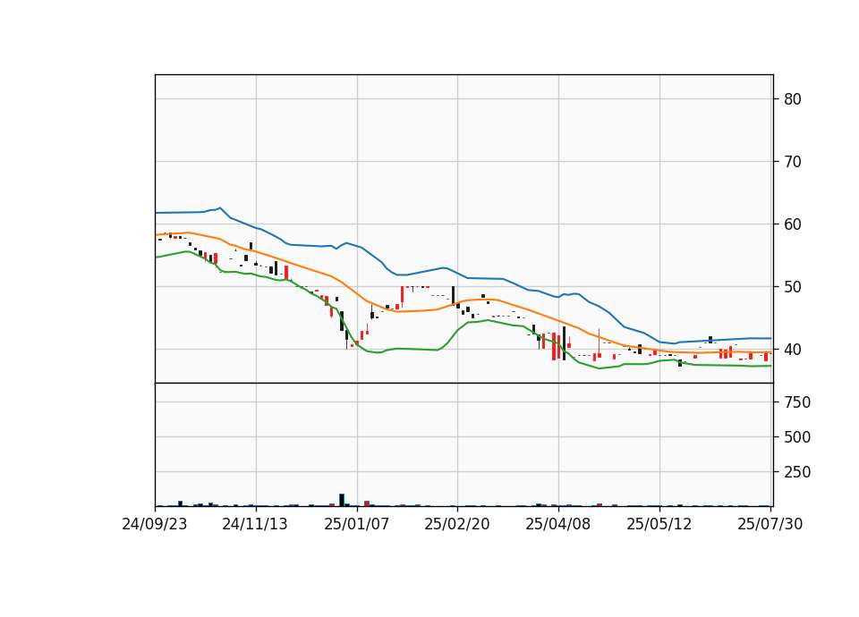Click the 25/07/30 date label
Image resolution: width=859 pixels, height=617 pixels.
tap(770, 524)
